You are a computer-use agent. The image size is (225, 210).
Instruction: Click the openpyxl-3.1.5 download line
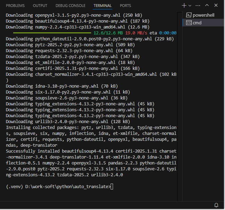[74, 15]
